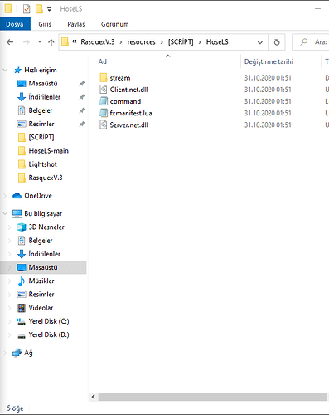The width and height of the screenshot is (329, 415).
Task: Click the Yerel Disk (C:) drive icon
Action: (22, 321)
